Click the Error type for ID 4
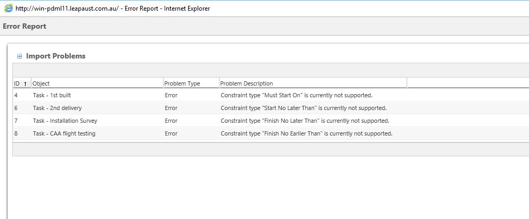This screenshot has width=529, height=219. (171, 95)
